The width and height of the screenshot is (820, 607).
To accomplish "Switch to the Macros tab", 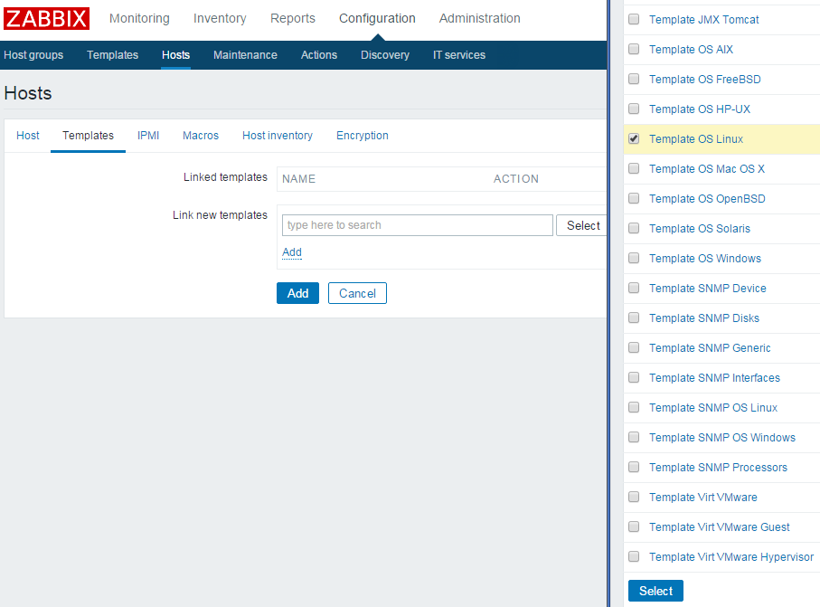I will (201, 136).
